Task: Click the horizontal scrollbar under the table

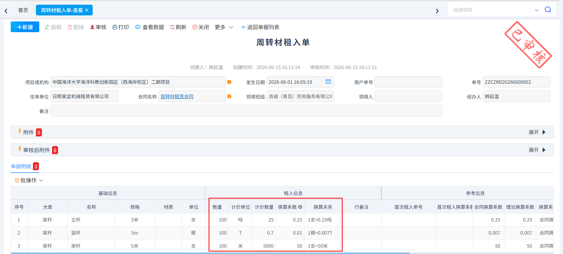Action: coord(210,253)
